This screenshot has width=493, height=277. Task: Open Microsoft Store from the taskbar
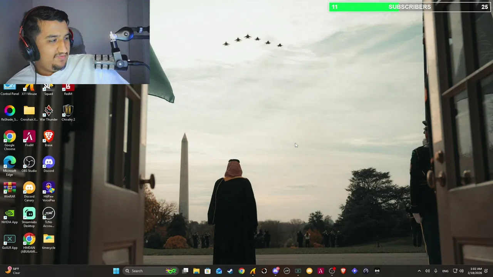tap(208, 271)
